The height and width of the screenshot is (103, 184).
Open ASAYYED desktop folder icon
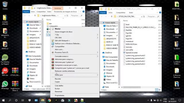(x=177, y=6)
